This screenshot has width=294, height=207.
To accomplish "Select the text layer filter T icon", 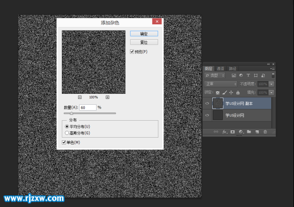I will (248, 75).
